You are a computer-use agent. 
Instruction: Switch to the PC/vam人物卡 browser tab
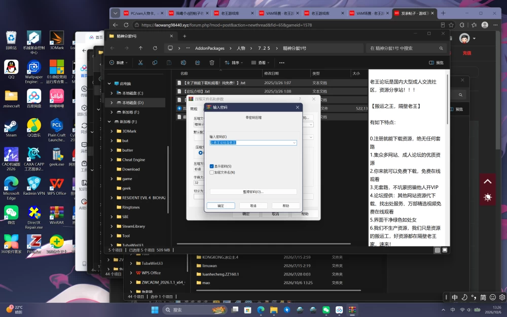(x=143, y=13)
